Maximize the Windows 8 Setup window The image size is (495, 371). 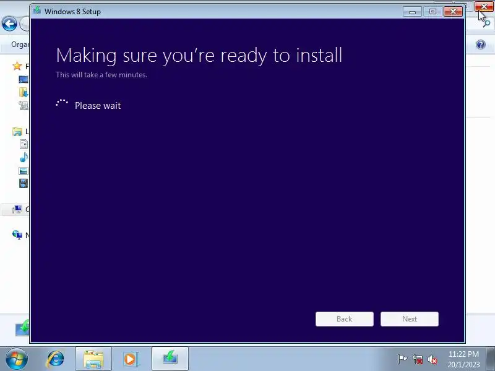point(433,12)
